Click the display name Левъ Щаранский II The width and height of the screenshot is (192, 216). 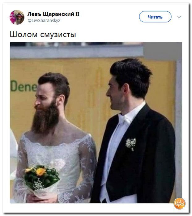tap(53, 14)
